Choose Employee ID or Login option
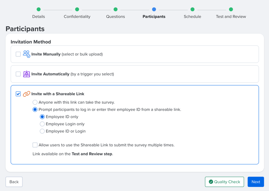The width and height of the screenshot is (269, 191). (42, 131)
